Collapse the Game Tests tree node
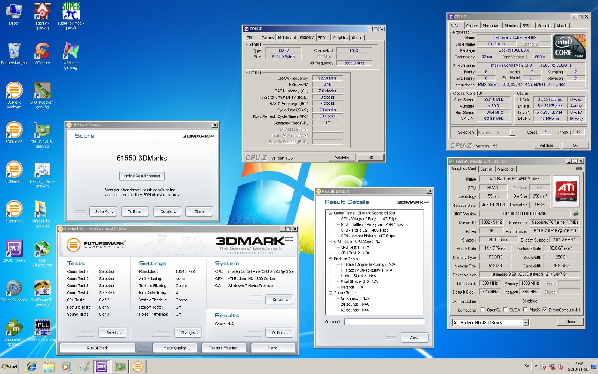Image resolution: width=598 pixels, height=374 pixels. pos(330,213)
